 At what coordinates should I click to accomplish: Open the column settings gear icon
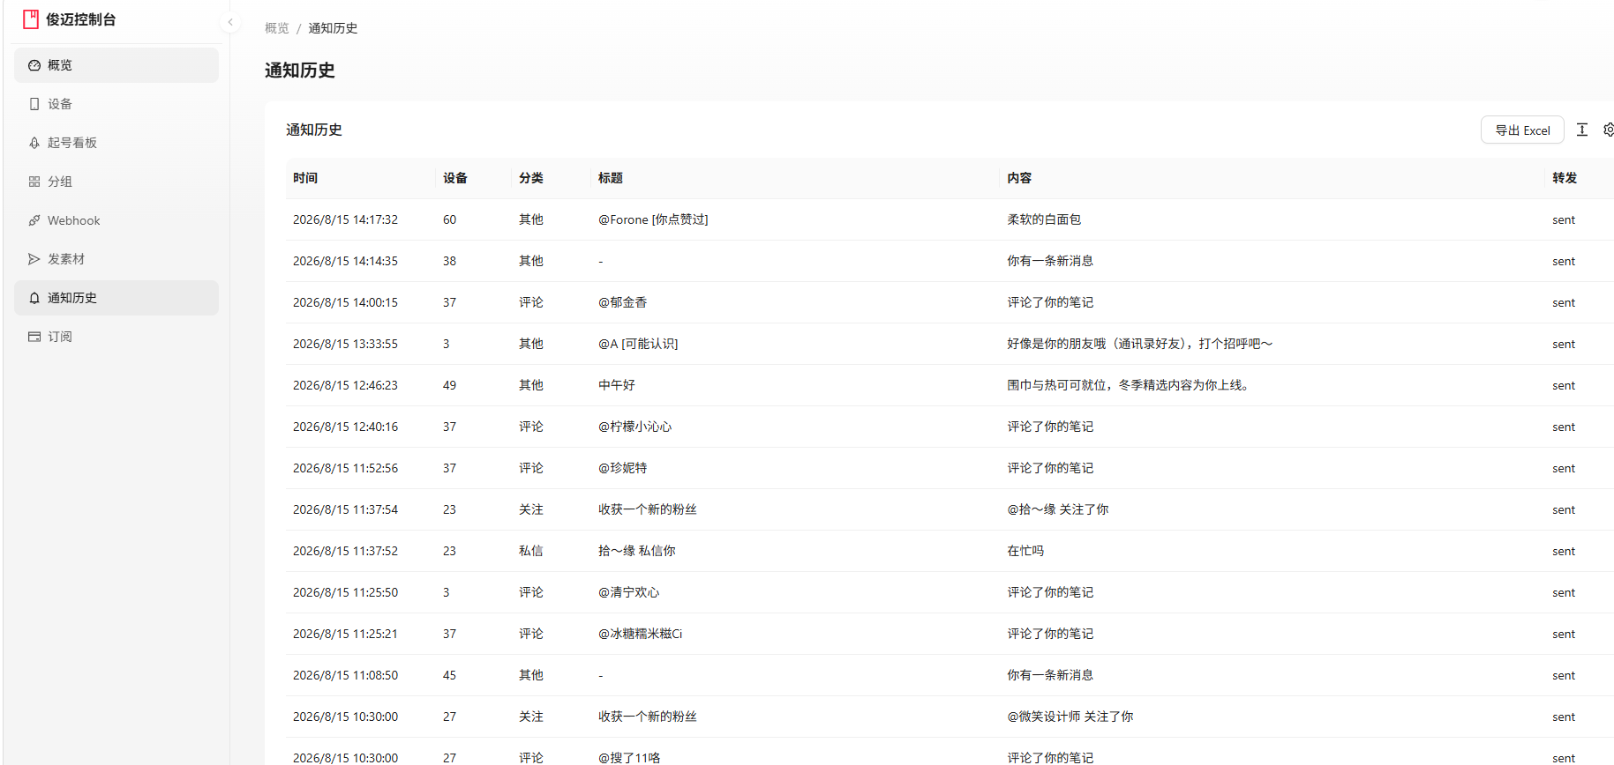tap(1609, 130)
